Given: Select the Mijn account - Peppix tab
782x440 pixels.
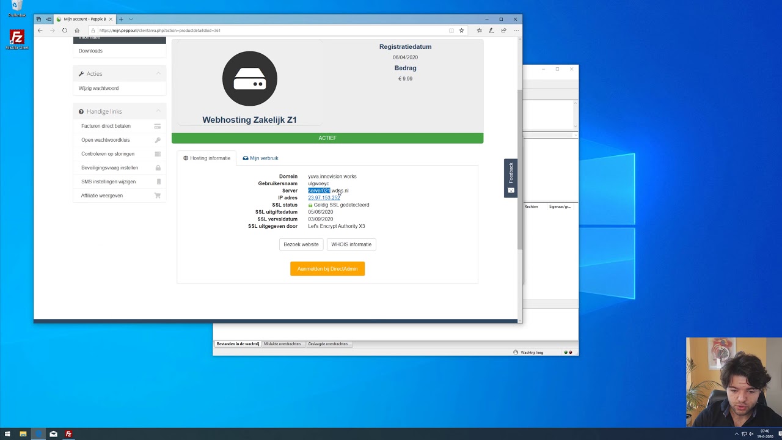Looking at the screenshot, I should click(x=84, y=19).
